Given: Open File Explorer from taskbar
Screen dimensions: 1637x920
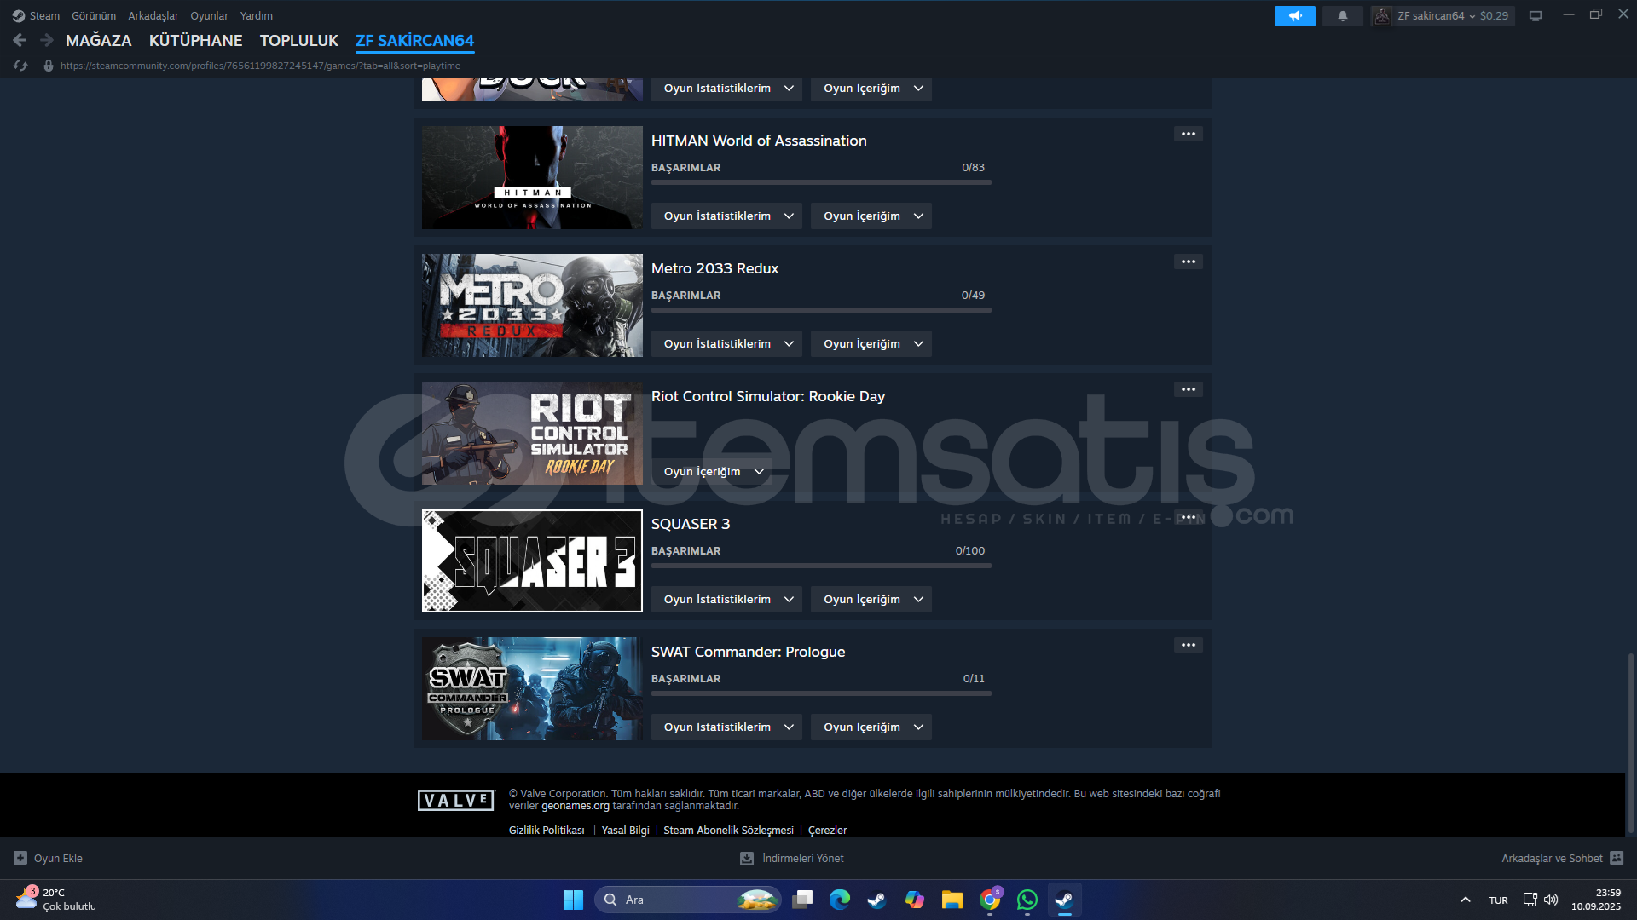Looking at the screenshot, I should click(x=952, y=900).
